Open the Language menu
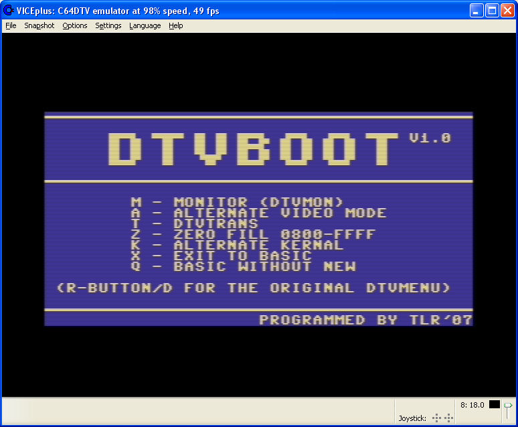The height and width of the screenshot is (427, 518). 145,26
